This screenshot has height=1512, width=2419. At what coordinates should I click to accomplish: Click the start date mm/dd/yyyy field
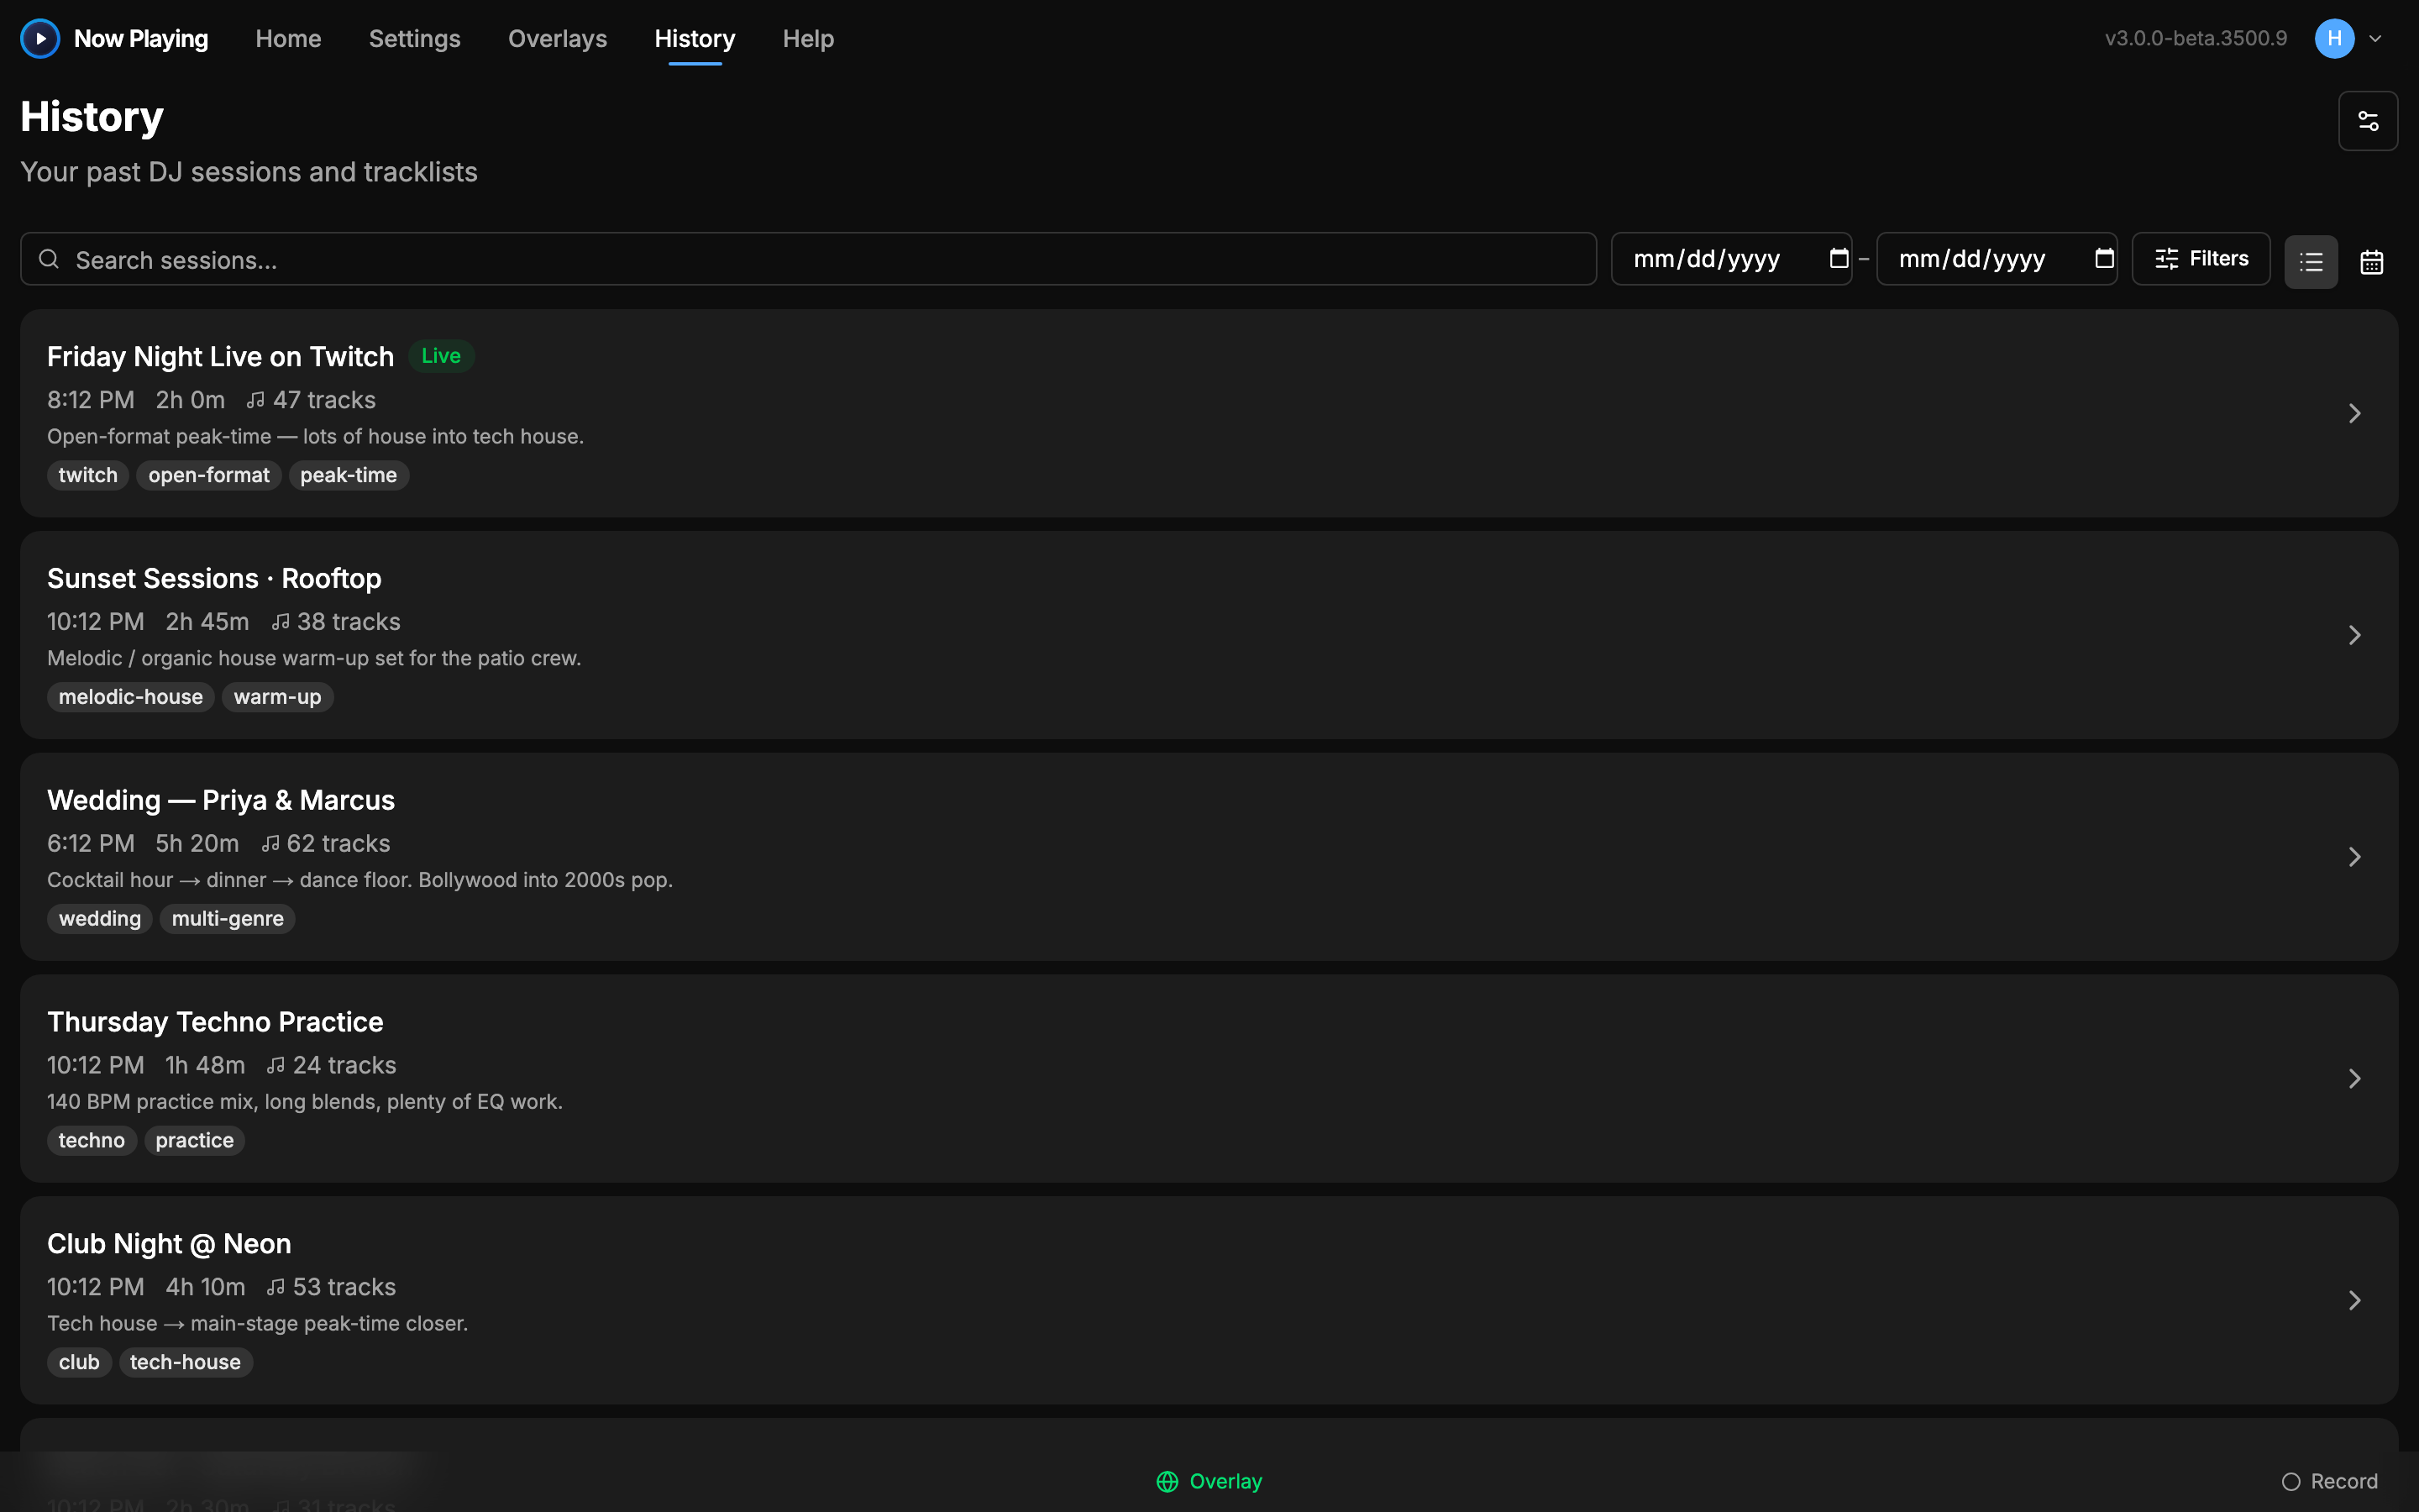pos(1731,259)
